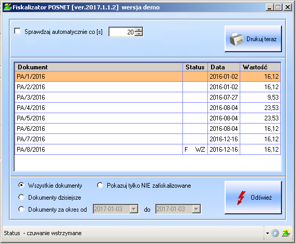Image resolution: width=296 pixels, height=244 pixels.
Task: Click the printer icon on Drukuj teraz
Action: point(237,39)
